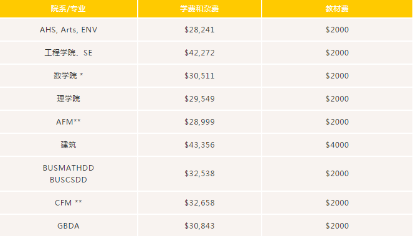The width and height of the screenshot is (413, 236).
Task: Click the 学费和杂费 column header
Action: tap(199, 9)
